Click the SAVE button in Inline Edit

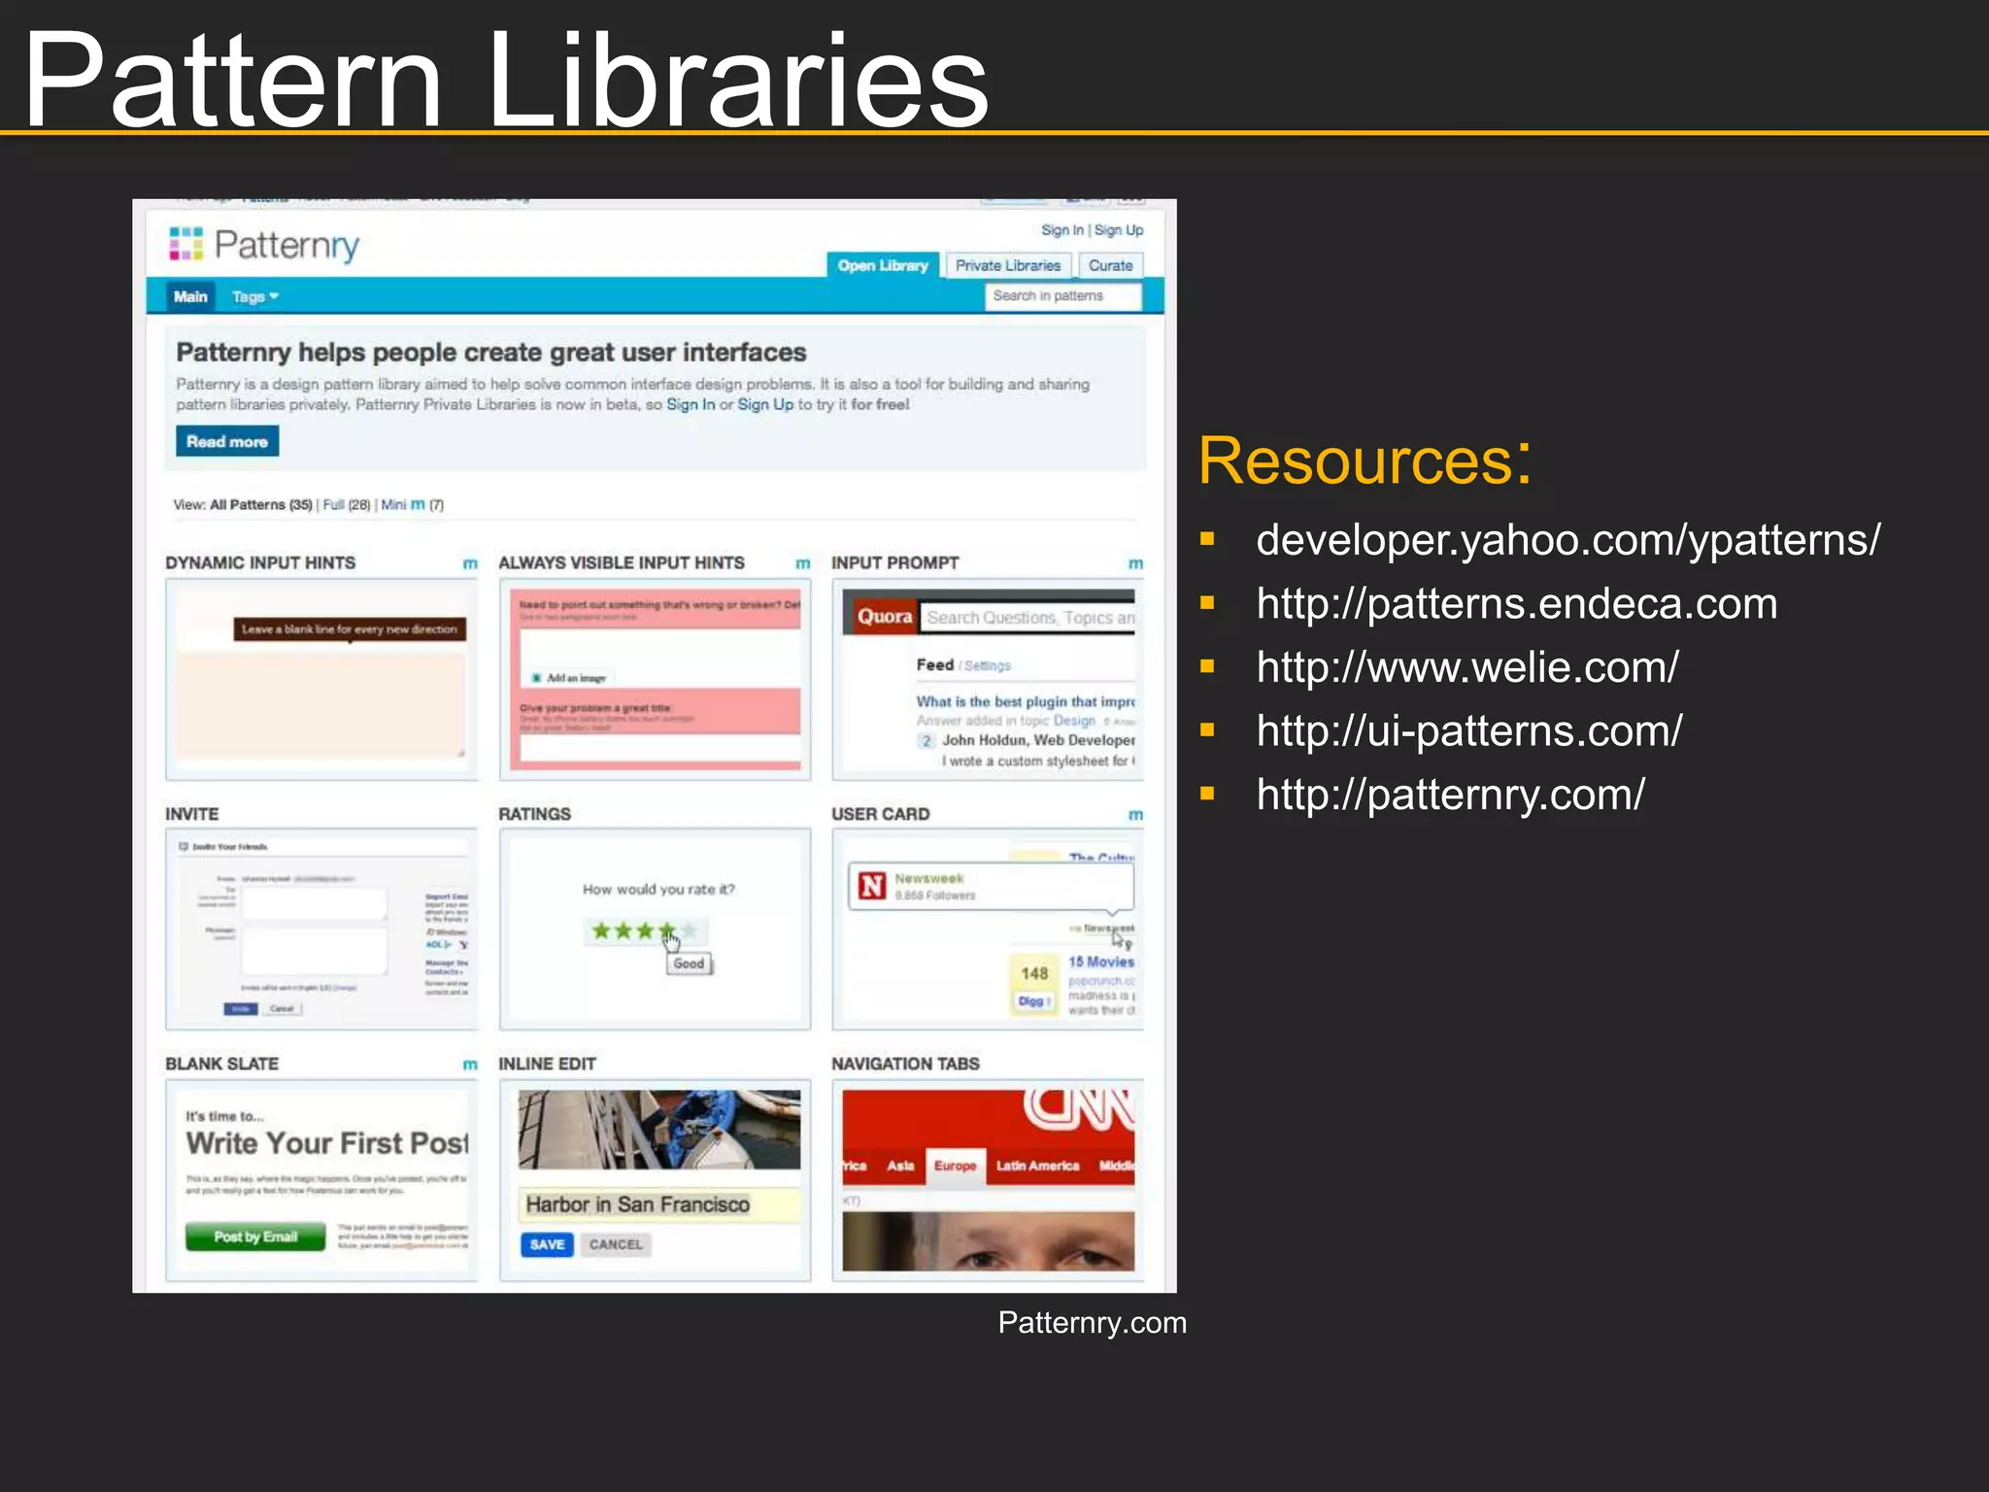click(547, 1244)
